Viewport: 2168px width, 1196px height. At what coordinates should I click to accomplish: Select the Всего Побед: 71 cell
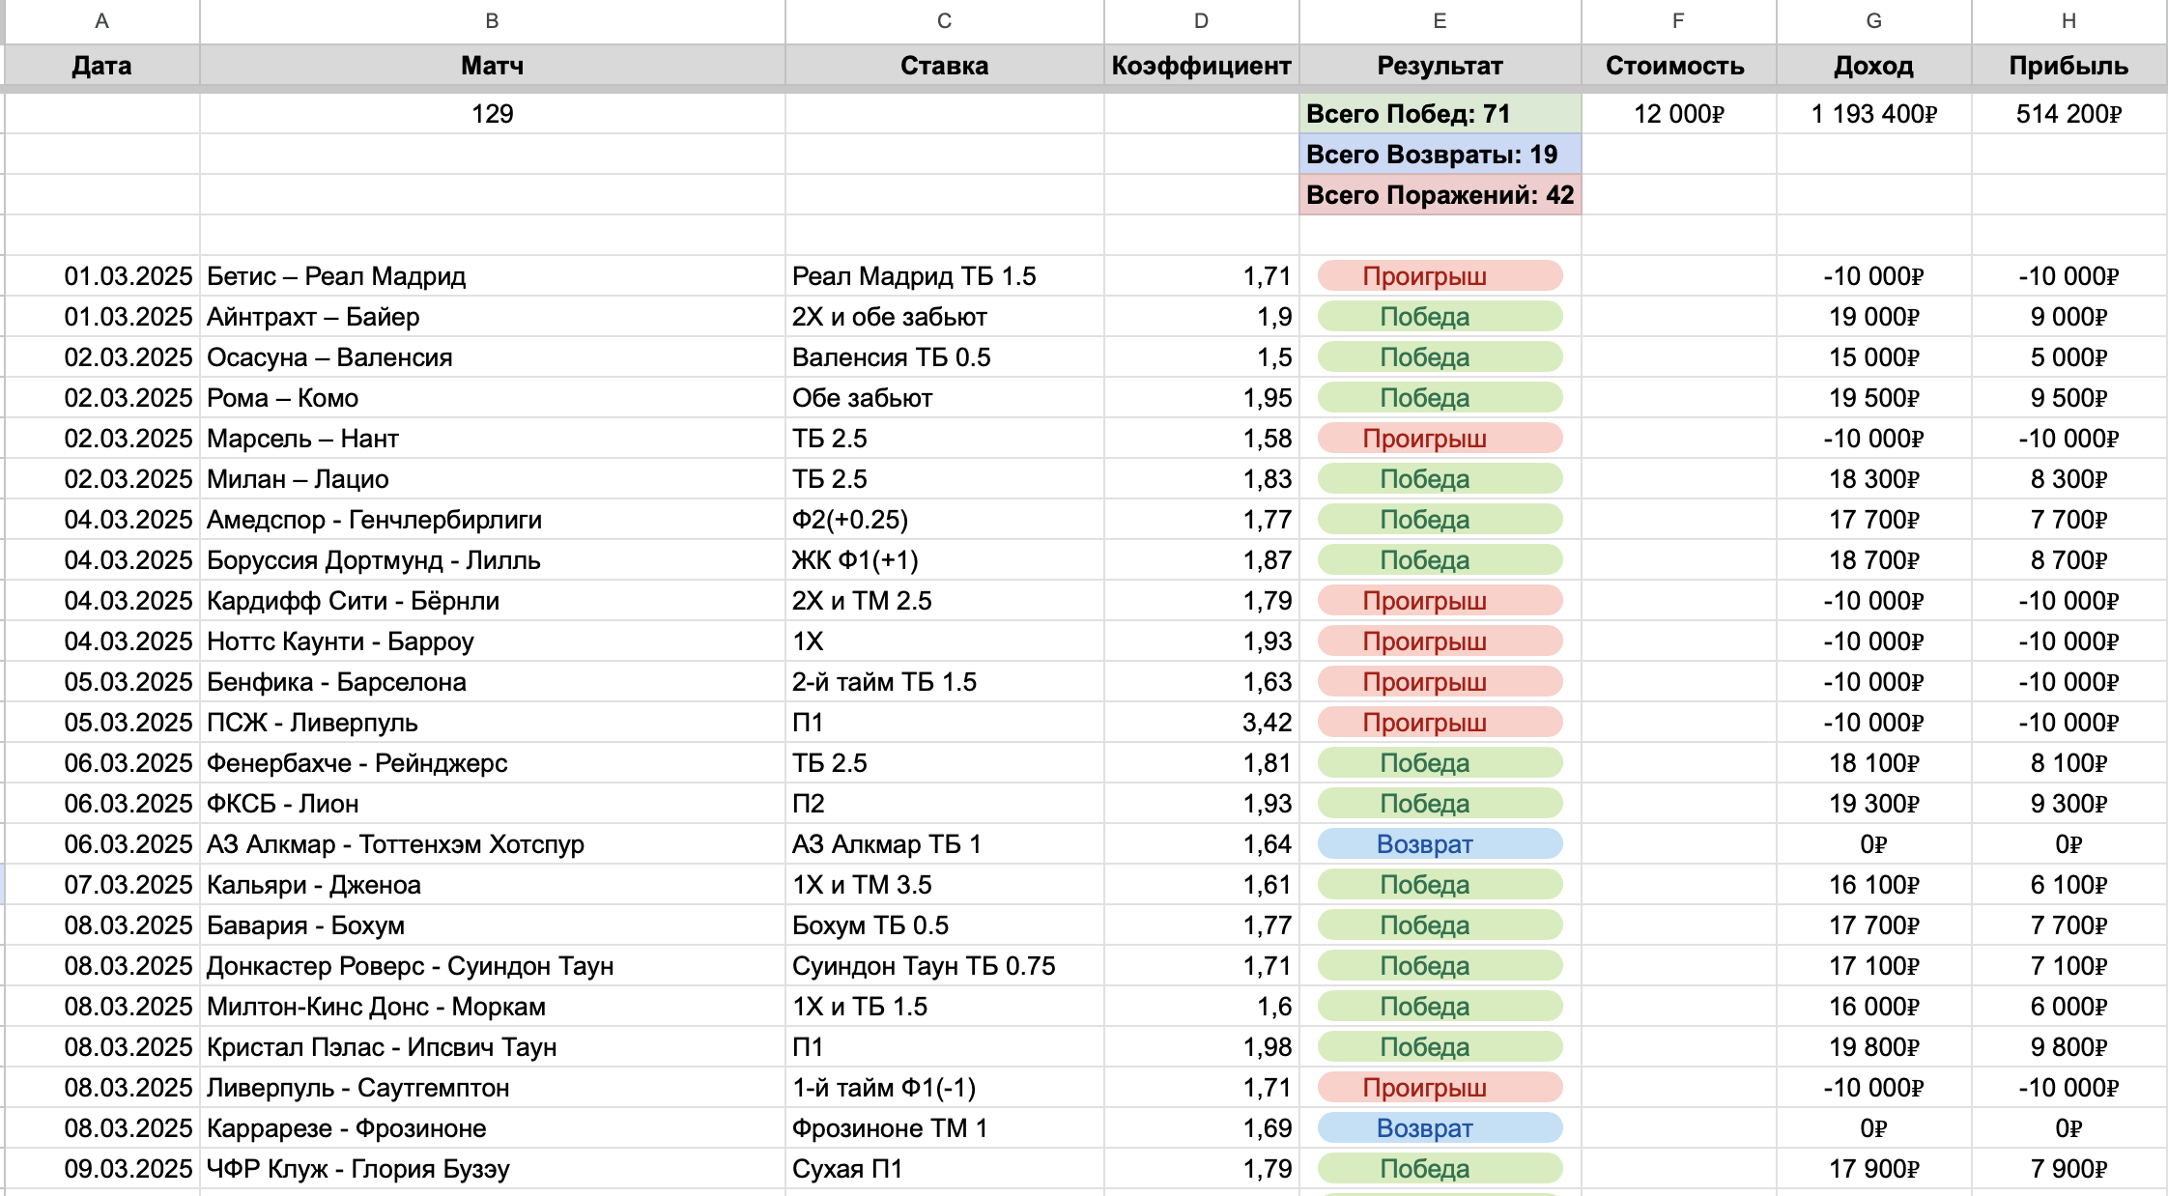point(1439,114)
